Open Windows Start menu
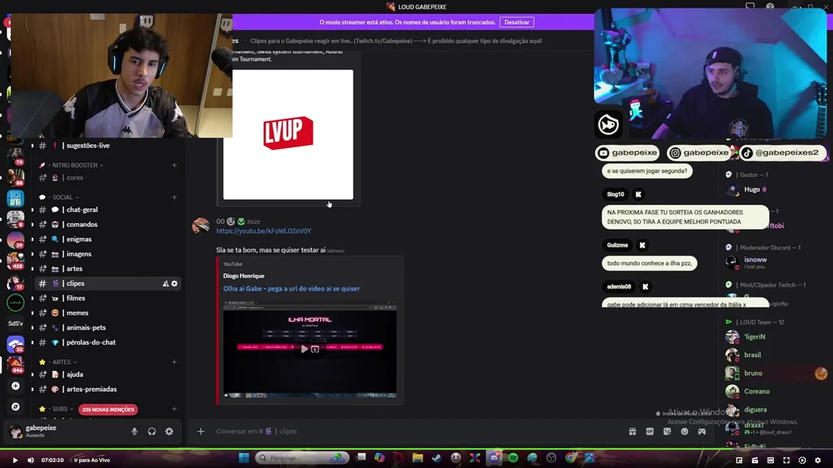 (x=244, y=458)
